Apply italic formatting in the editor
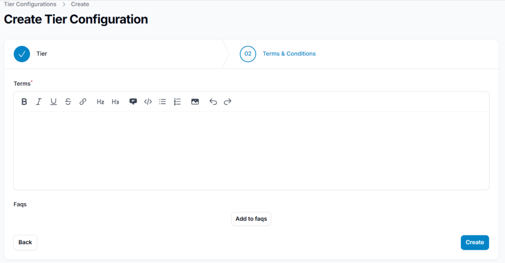The height and width of the screenshot is (263, 505). [38, 102]
